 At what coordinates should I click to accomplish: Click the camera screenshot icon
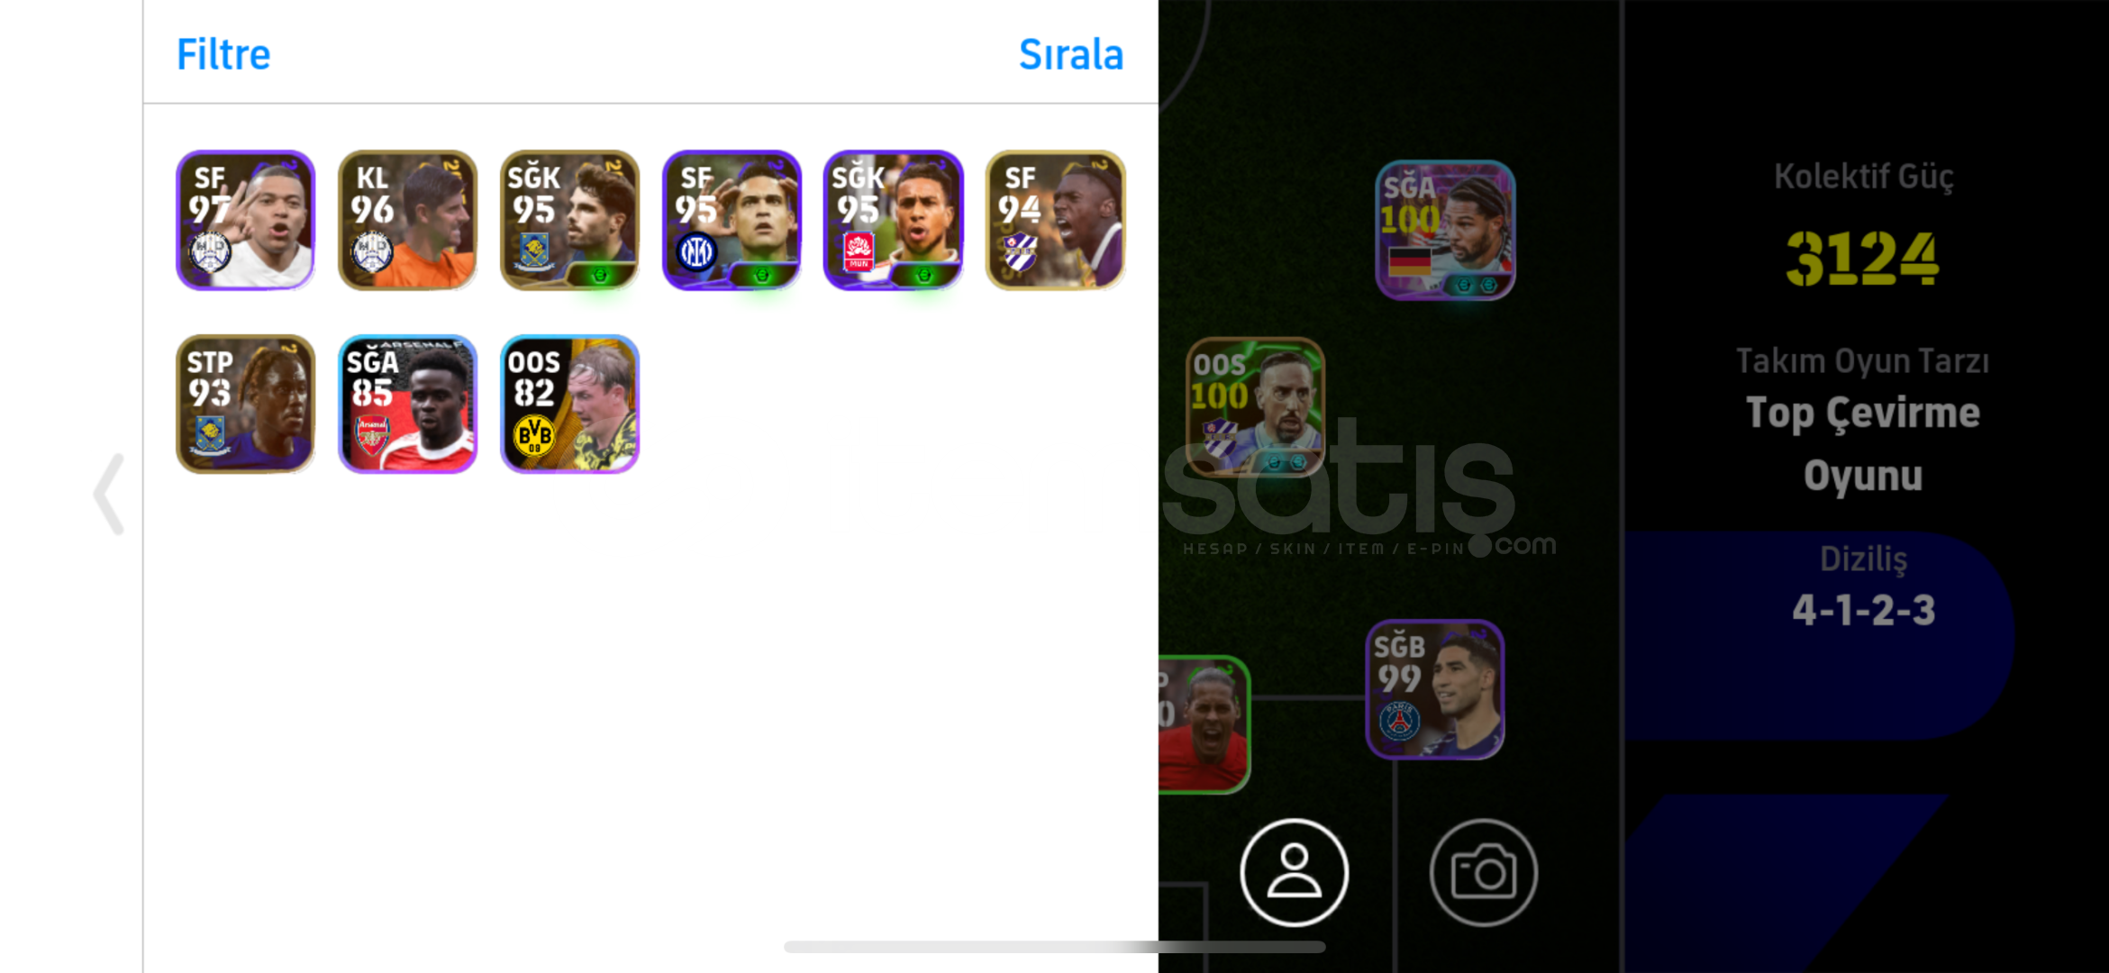[x=1483, y=872]
